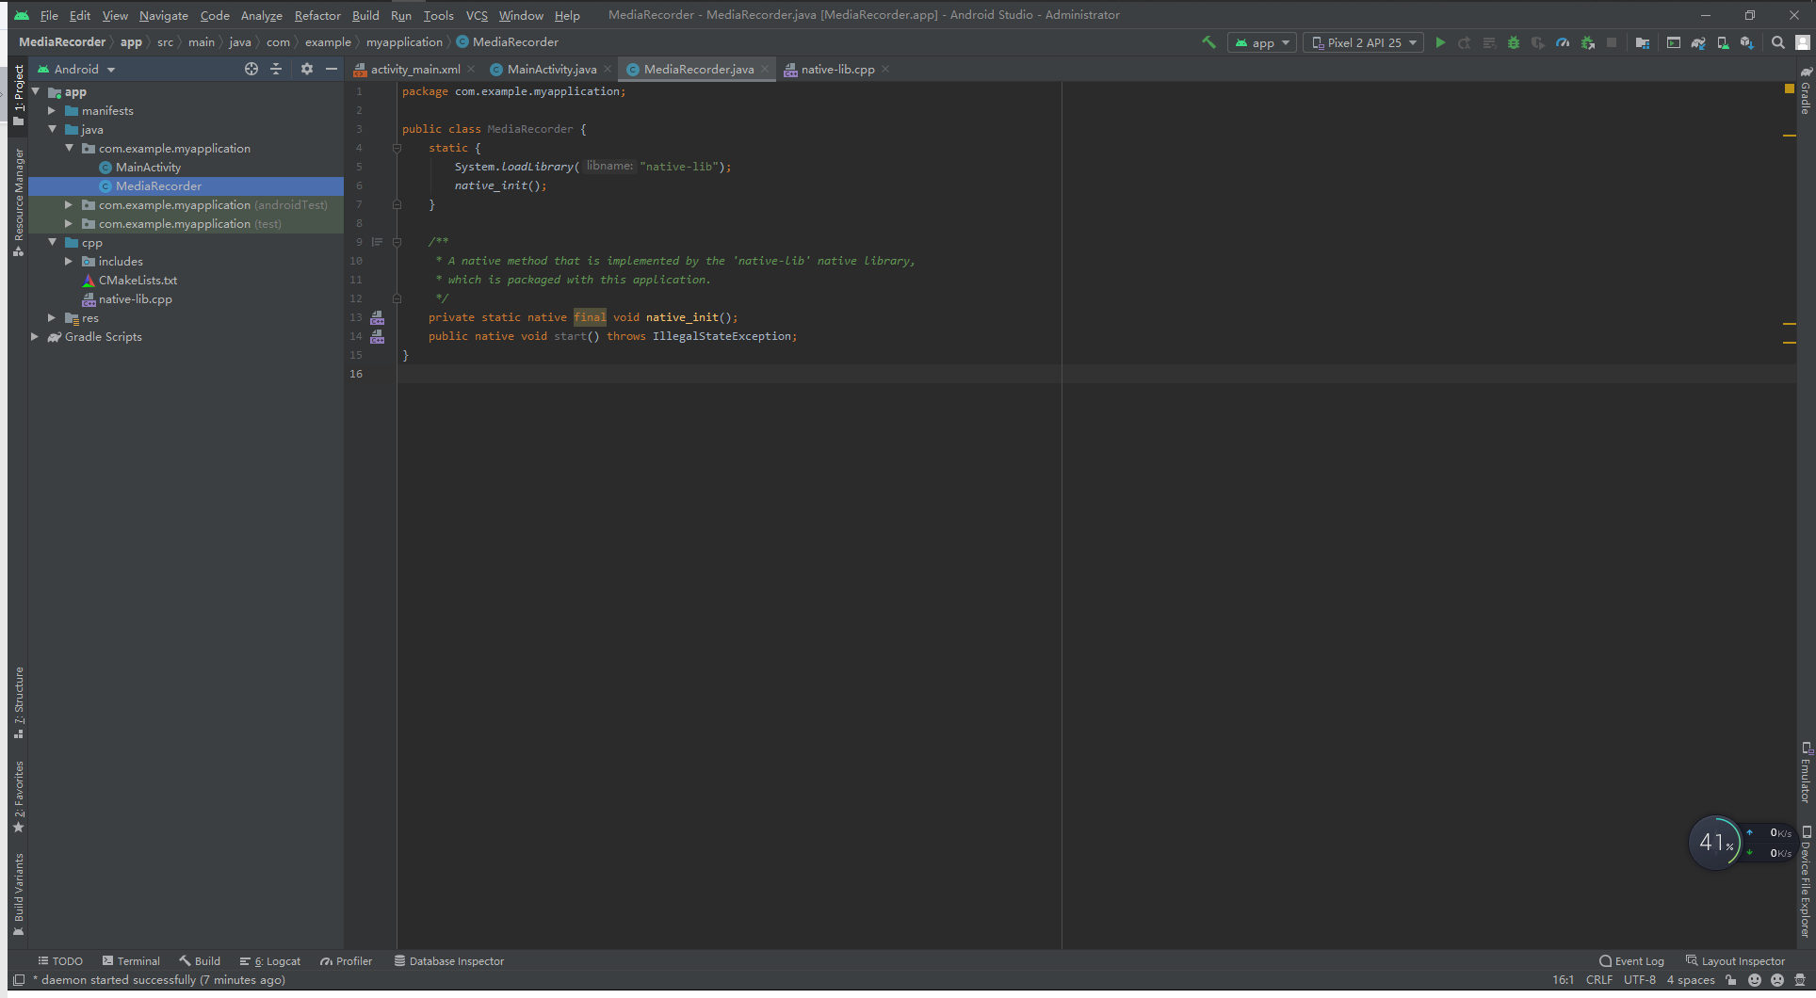This screenshot has height=998, width=1816.
Task: Toggle the Build Variants tool window
Action: coord(18,893)
